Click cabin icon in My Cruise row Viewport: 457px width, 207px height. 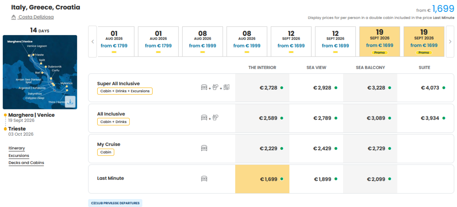(x=204, y=148)
